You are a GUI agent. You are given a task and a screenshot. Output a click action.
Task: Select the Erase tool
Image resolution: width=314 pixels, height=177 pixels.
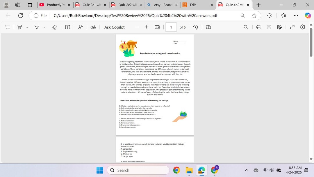coord(55,27)
